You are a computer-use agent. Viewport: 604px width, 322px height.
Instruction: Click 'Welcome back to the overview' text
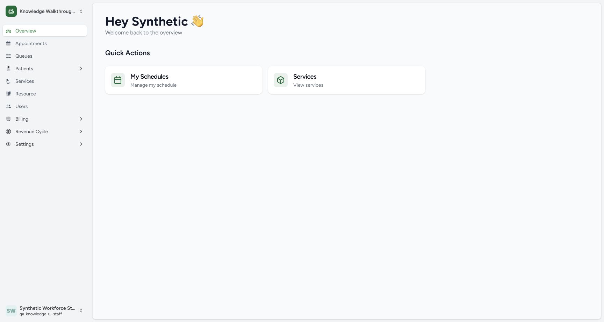(x=144, y=33)
